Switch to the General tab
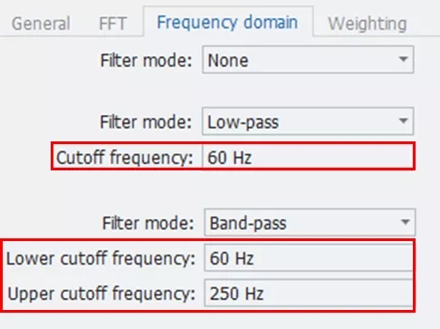This screenshot has height=329, width=440. [x=41, y=24]
